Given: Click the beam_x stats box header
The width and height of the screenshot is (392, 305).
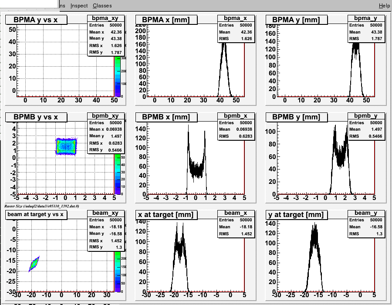Looking at the screenshot, I should [236, 213].
